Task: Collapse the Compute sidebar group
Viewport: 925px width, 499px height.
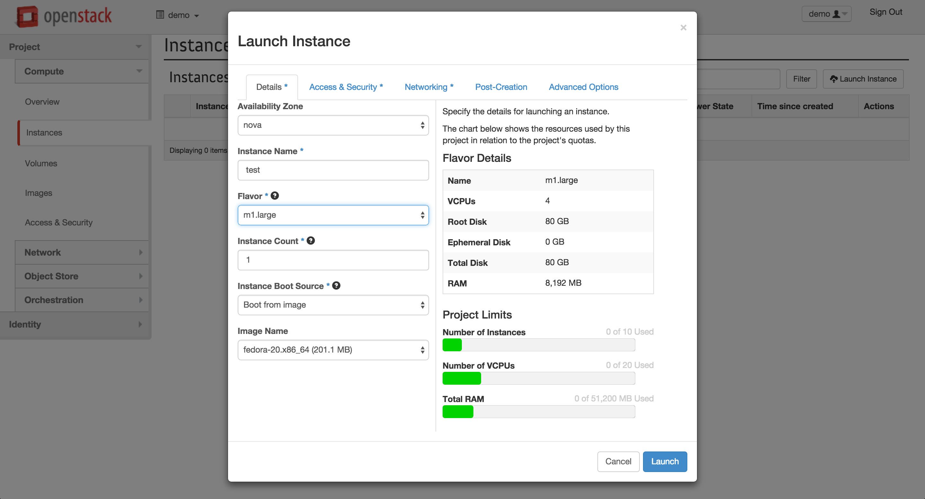Action: click(82, 71)
